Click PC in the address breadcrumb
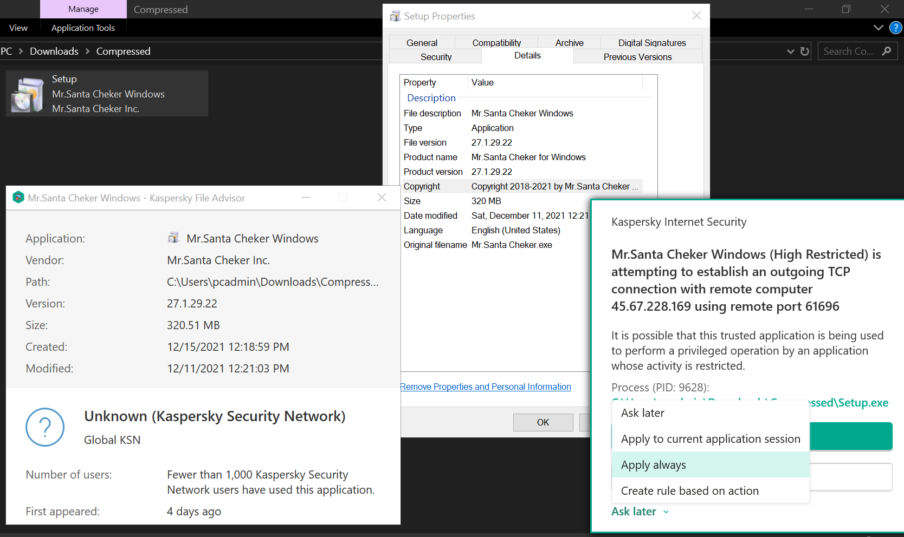904x537 pixels. (x=7, y=51)
